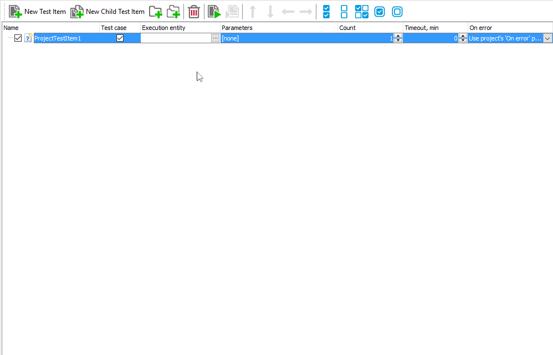Viewport: 553px width, 355px height.
Task: Click the Execution entity input field
Action: pos(176,38)
